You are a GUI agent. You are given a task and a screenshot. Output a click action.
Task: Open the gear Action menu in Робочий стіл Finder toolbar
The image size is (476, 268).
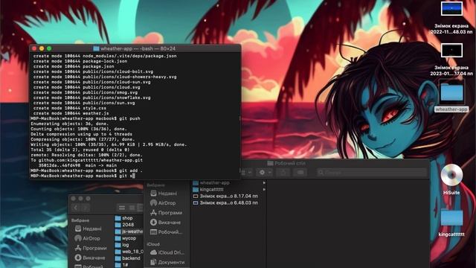[x=264, y=173]
